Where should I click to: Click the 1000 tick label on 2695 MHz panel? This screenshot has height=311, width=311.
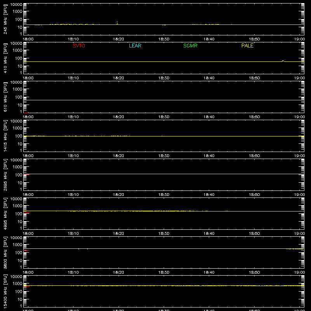[17, 167]
